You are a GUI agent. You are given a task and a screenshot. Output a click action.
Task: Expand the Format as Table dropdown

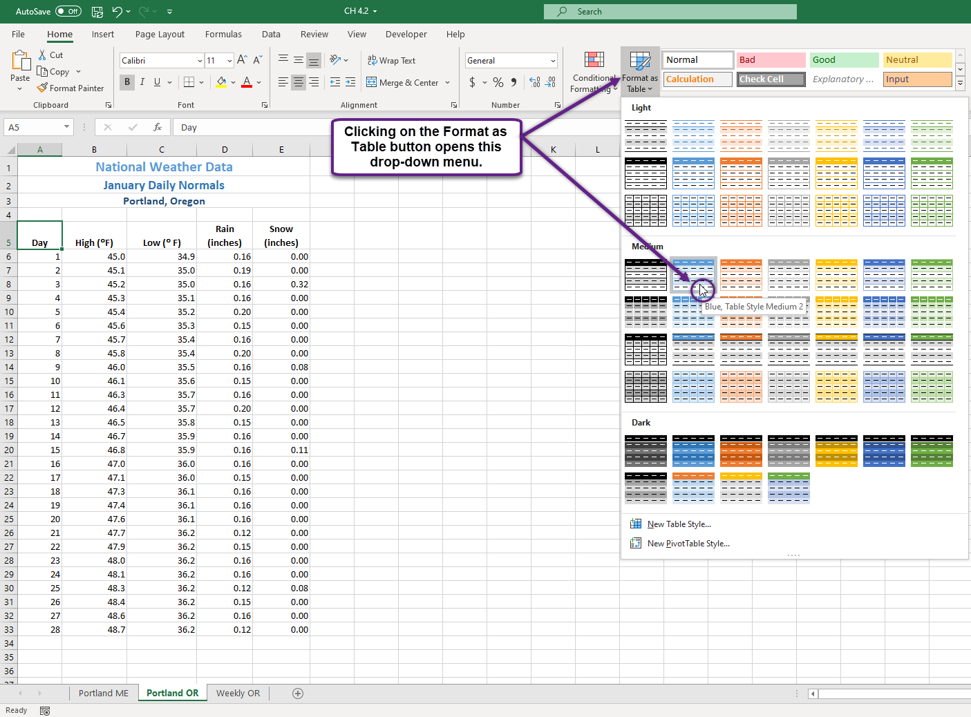pyautogui.click(x=640, y=72)
